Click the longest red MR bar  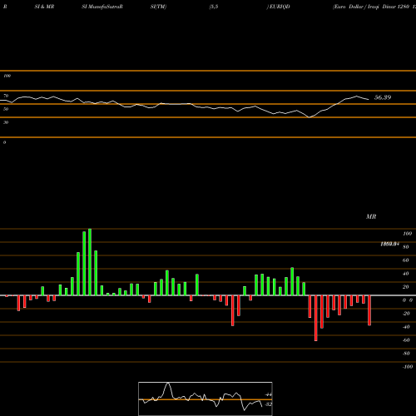pos(316,318)
